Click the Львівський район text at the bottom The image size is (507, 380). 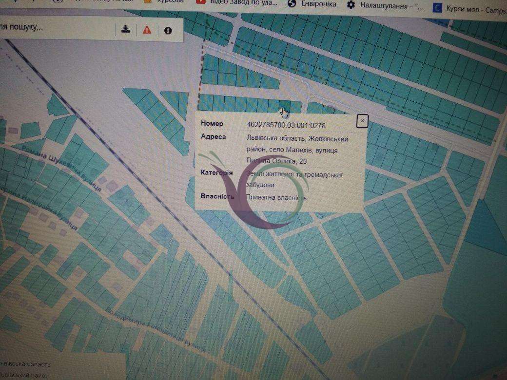point(24,375)
